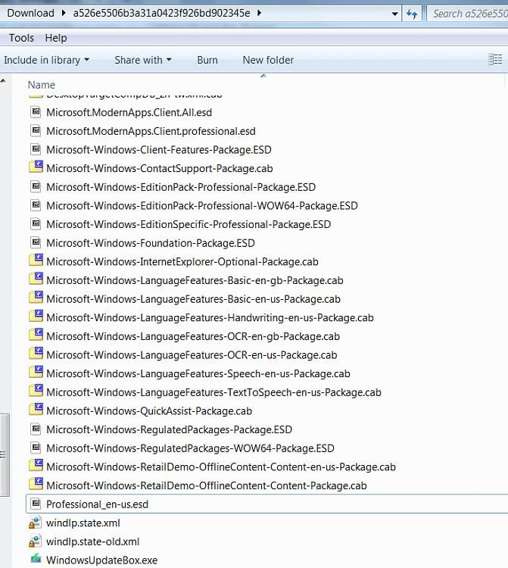
Task: Click the RegulatedPackages-WOW64-Package.ESD icon
Action: click(x=36, y=448)
